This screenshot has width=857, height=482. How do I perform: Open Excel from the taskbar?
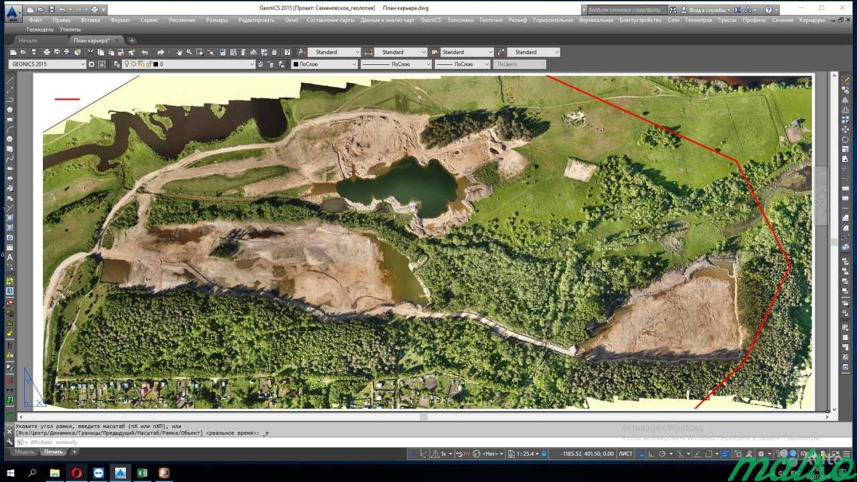[142, 472]
